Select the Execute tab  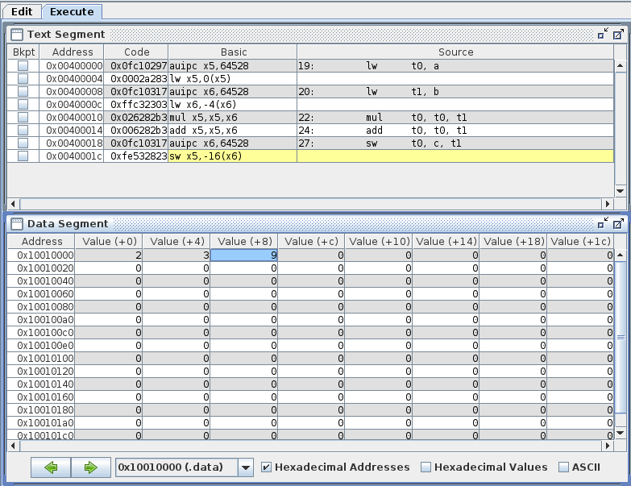(x=72, y=11)
